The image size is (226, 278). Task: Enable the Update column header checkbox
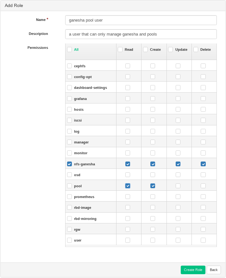(x=171, y=50)
